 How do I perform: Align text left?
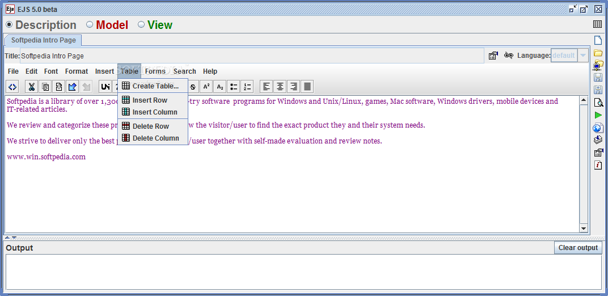(267, 87)
